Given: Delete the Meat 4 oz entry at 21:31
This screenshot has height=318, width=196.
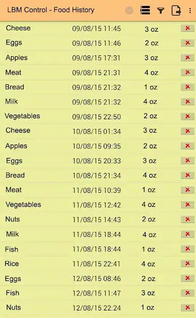Looking at the screenshot, I should pyautogui.click(x=187, y=72).
